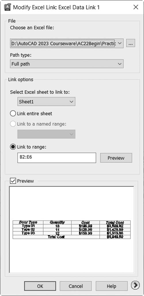Screen dimensions: 144x296
Task: Click the B2:E6 range input field
Action: tap(57, 158)
